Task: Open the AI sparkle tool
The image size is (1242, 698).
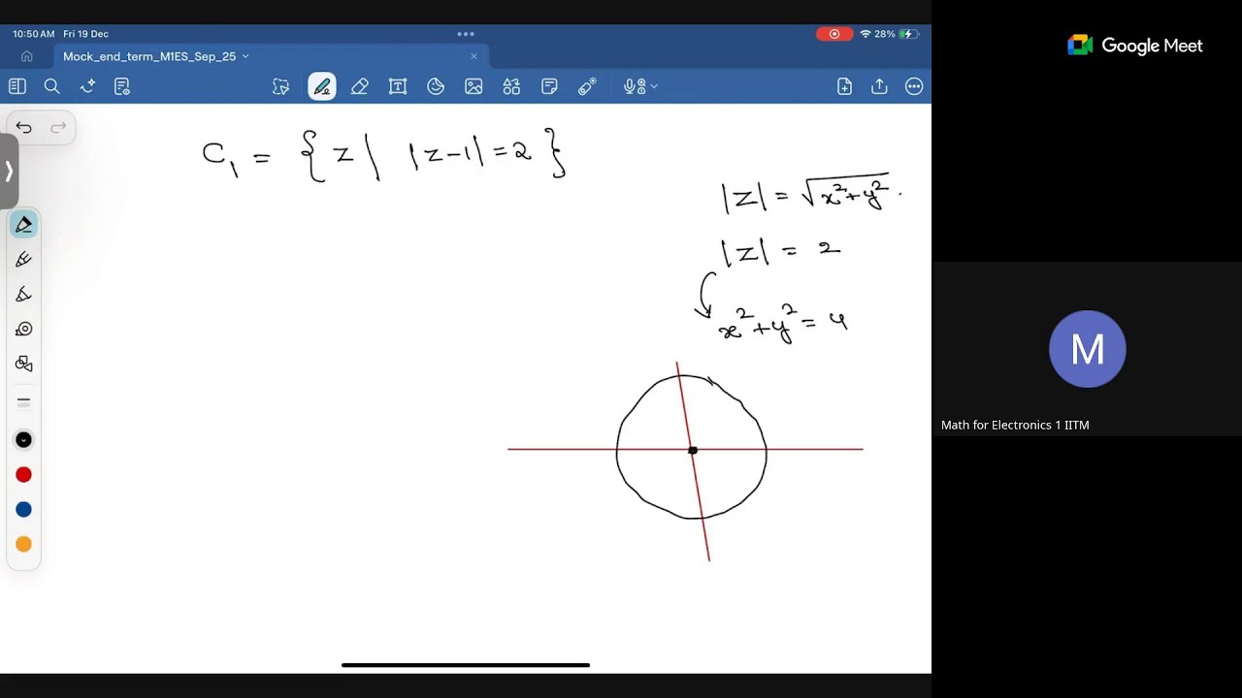Action: coord(87,86)
